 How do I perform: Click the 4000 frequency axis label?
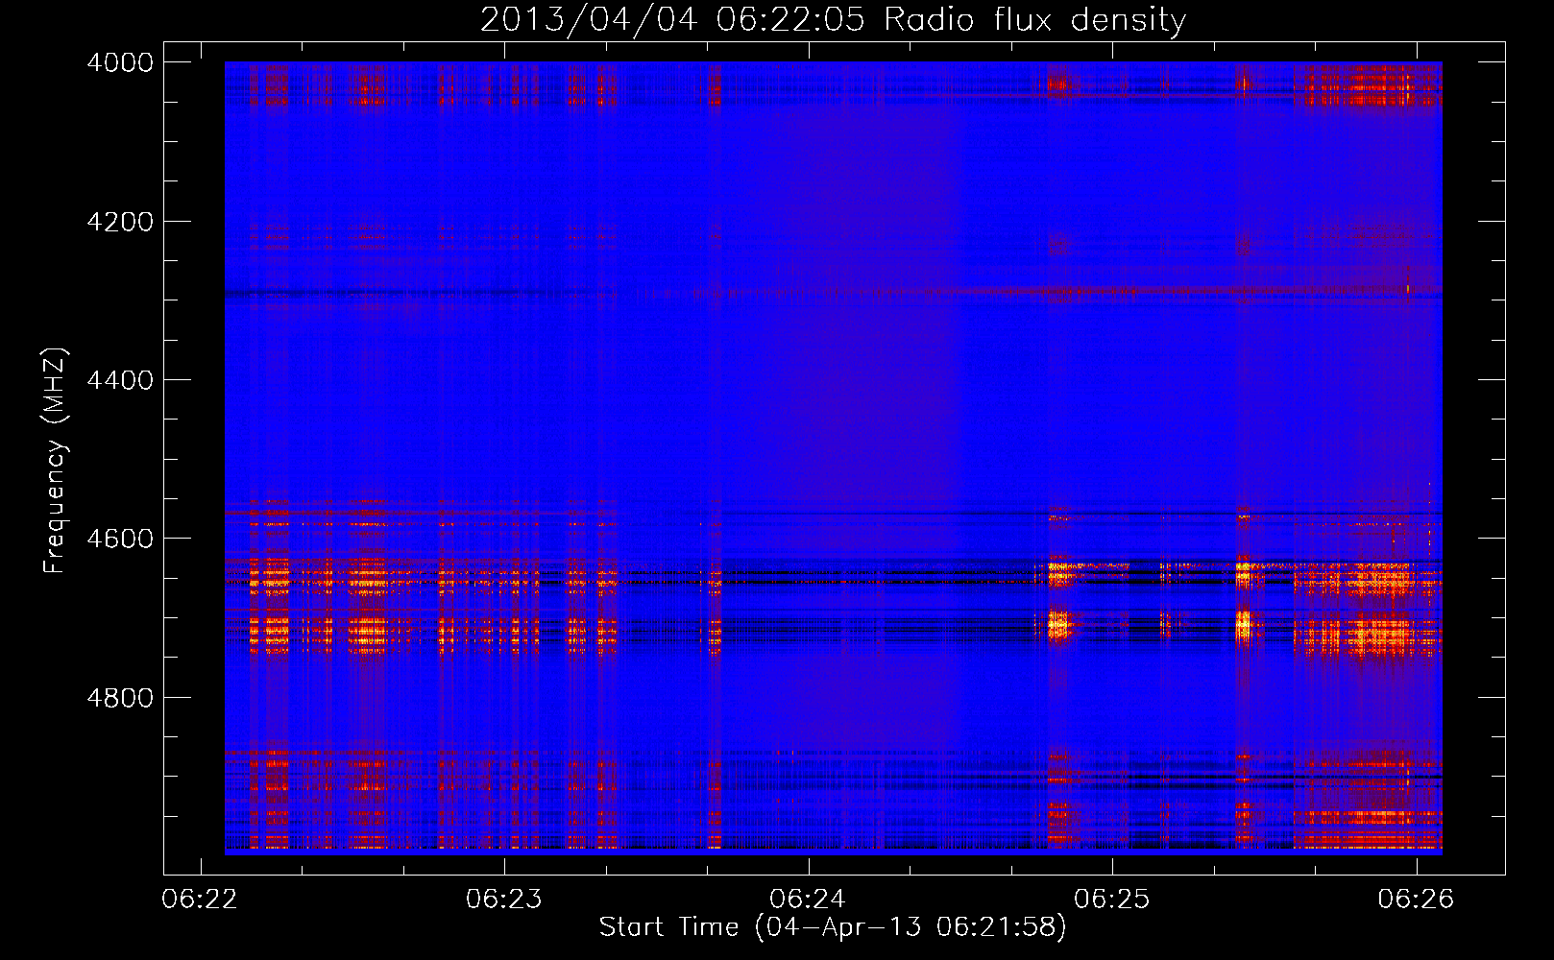(120, 62)
